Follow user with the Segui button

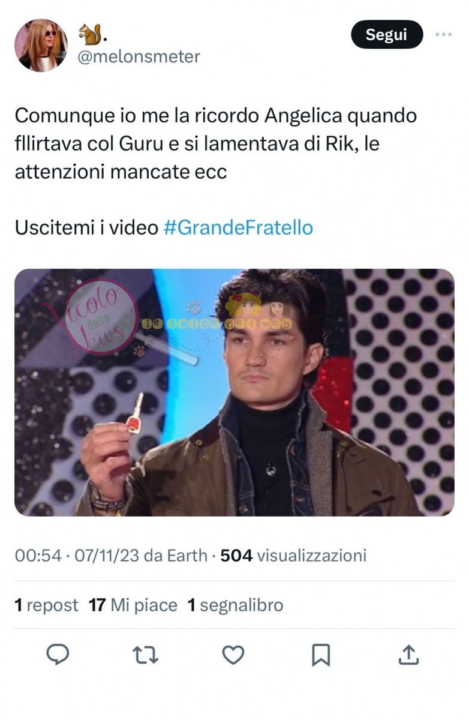tap(387, 34)
